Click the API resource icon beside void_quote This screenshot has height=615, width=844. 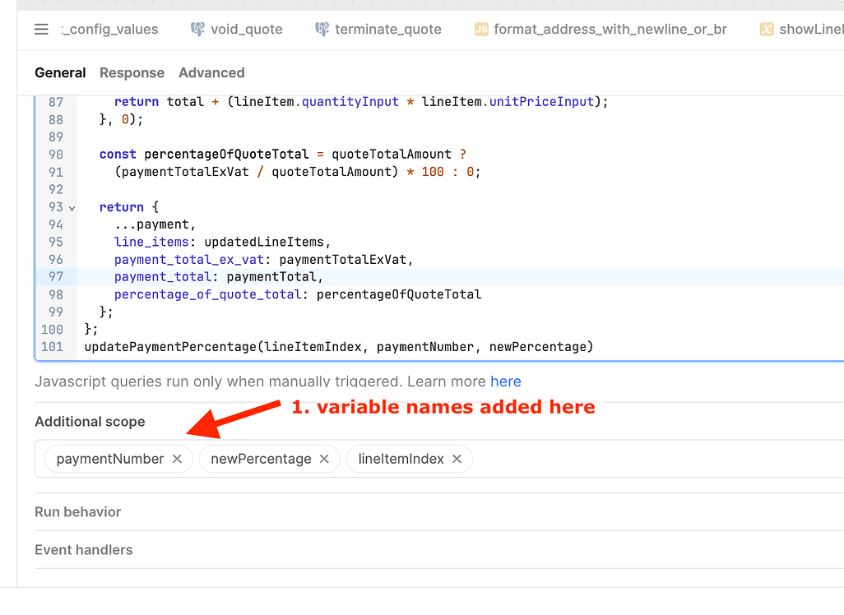[197, 29]
